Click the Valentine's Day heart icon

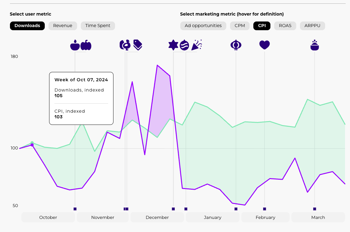[x=265, y=45]
